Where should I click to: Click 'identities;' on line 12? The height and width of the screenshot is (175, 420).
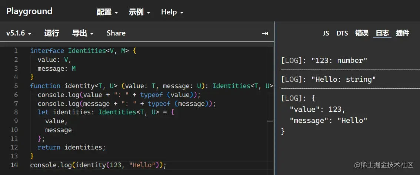(x=85, y=148)
